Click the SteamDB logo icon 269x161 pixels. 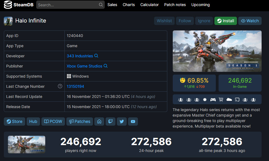pos(8,5)
